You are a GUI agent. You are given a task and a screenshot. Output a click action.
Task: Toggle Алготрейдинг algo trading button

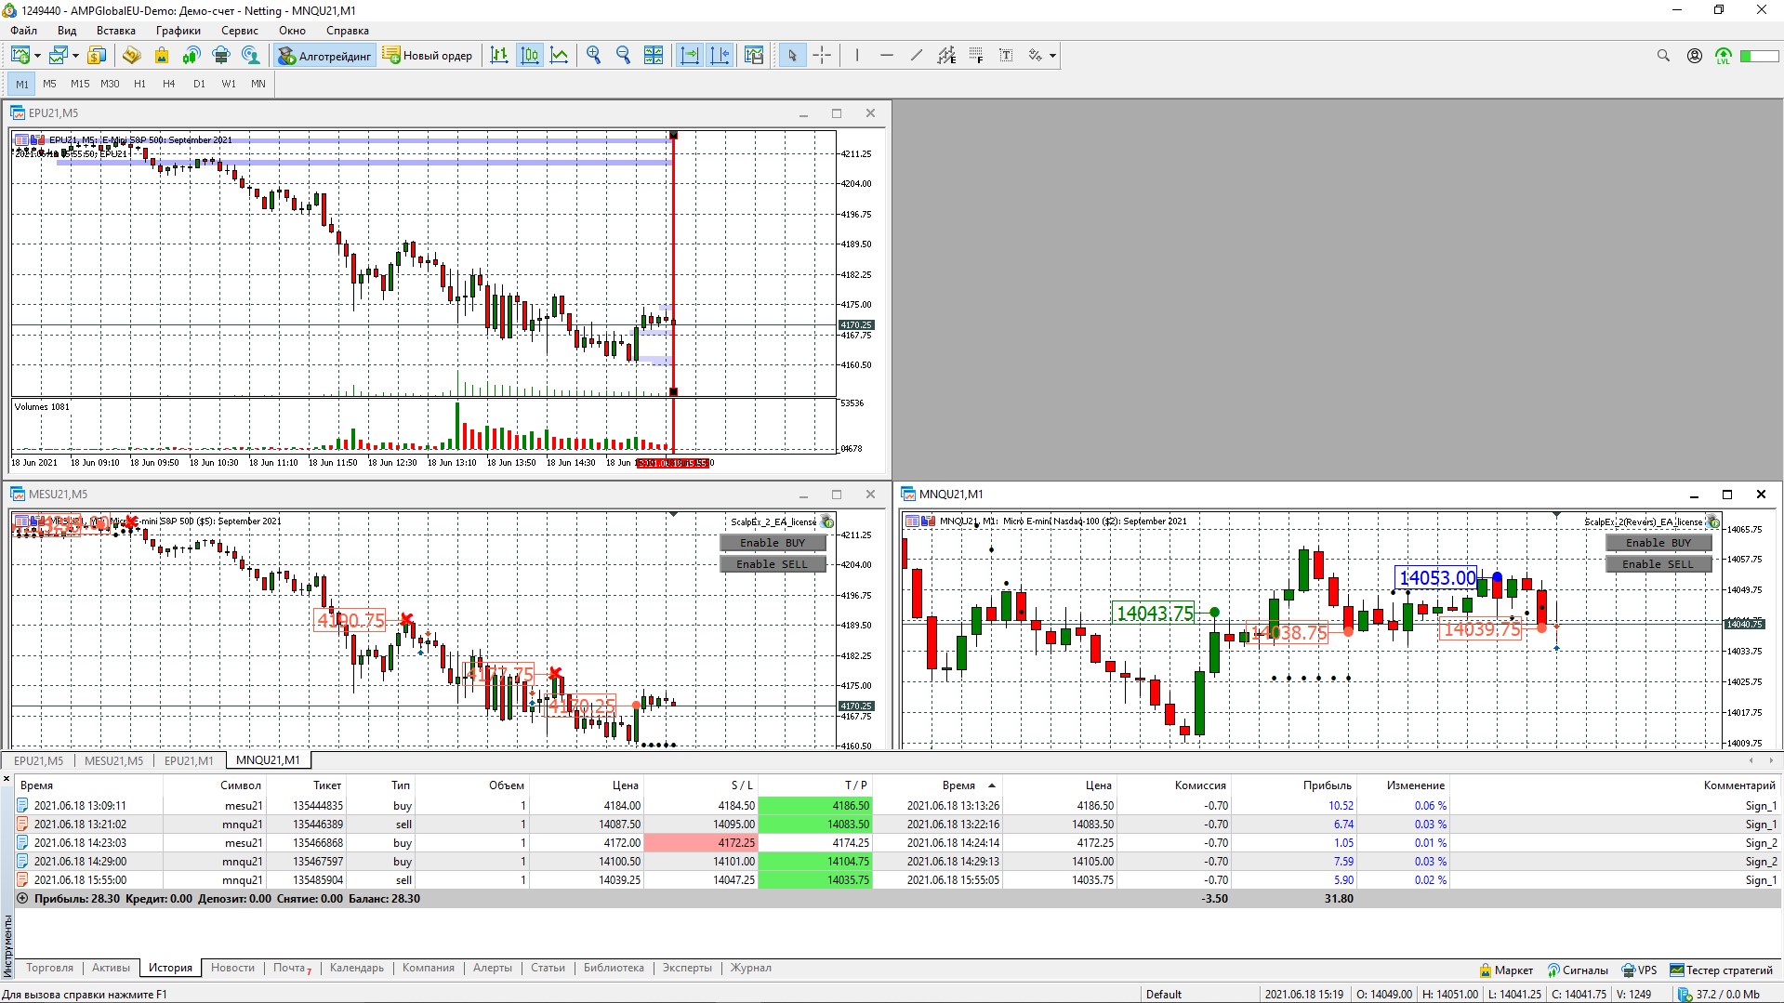324,56
